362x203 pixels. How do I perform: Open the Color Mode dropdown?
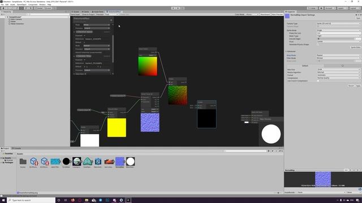click(252, 14)
